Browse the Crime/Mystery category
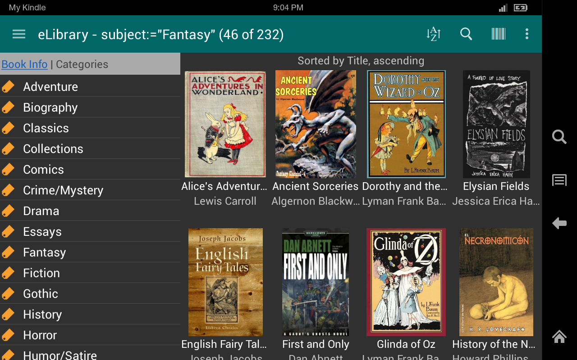 point(63,190)
